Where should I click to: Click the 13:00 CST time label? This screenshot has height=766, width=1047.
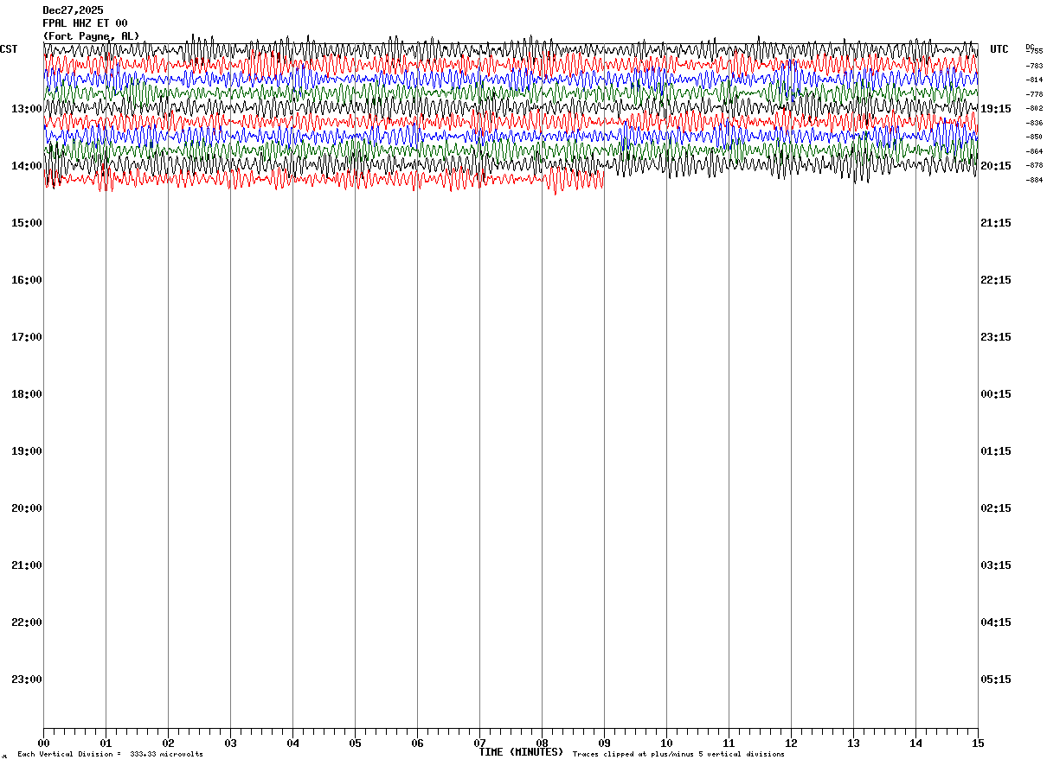(27, 109)
